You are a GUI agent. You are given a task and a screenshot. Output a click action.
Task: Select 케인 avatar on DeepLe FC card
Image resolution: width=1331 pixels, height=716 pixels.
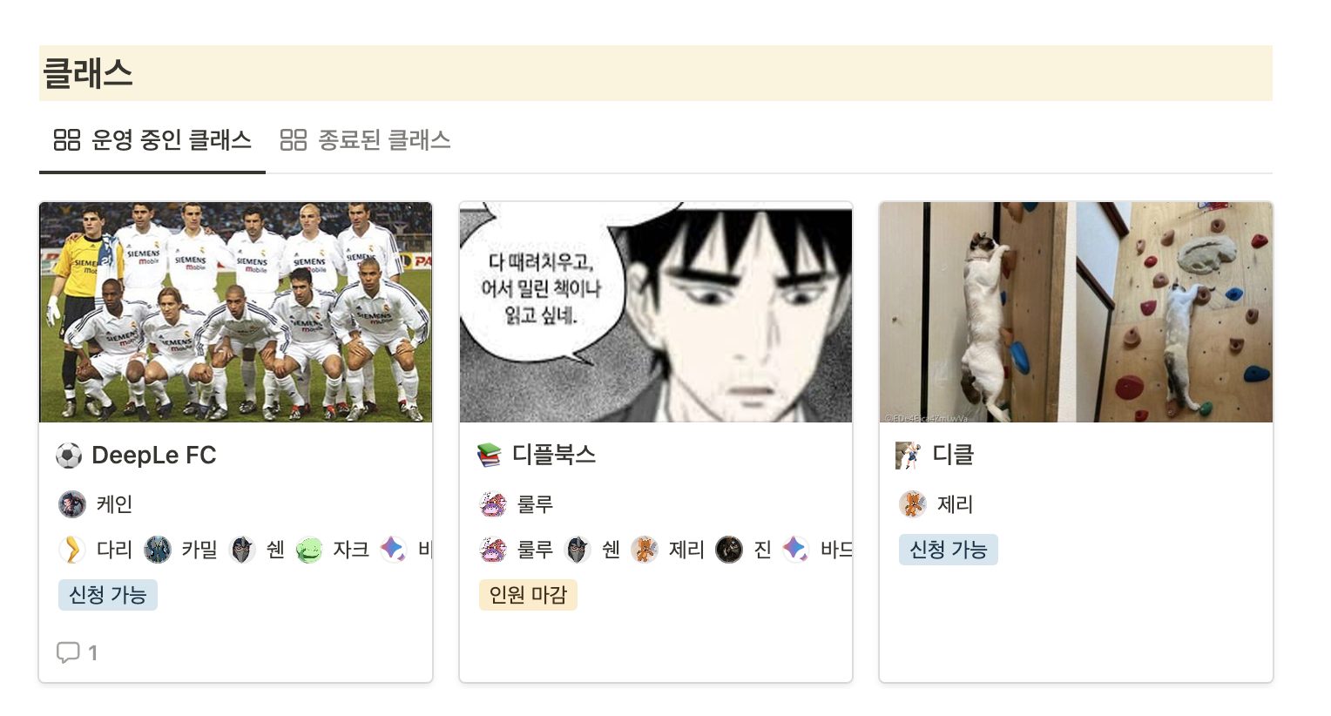(72, 503)
